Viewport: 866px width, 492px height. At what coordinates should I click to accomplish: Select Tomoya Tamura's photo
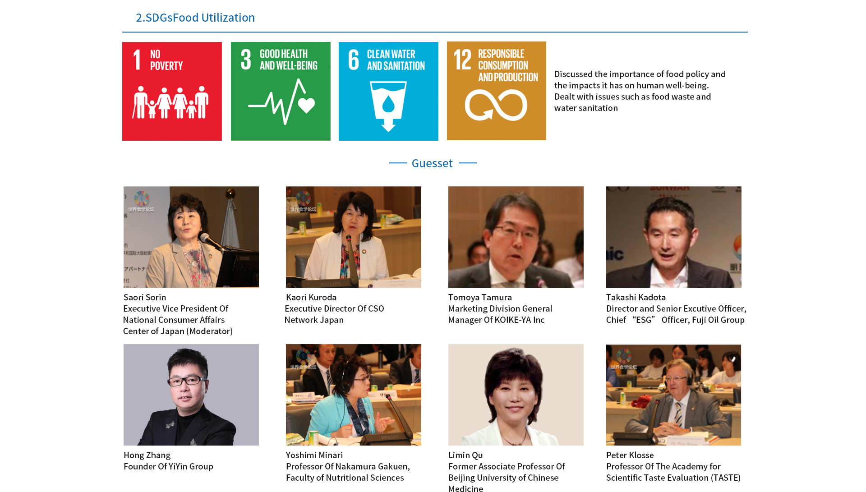pos(516,237)
